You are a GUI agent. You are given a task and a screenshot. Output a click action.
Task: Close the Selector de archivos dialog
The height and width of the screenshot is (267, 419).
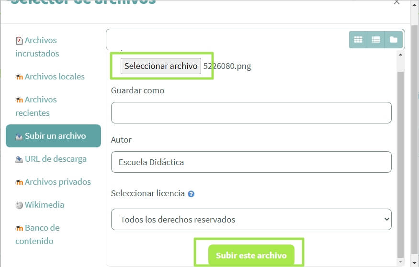[x=396, y=2]
